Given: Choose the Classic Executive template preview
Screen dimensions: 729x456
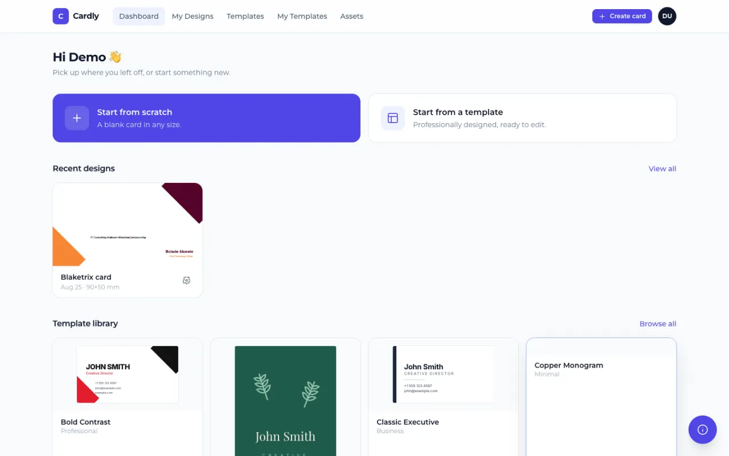Looking at the screenshot, I should click(x=443, y=374).
